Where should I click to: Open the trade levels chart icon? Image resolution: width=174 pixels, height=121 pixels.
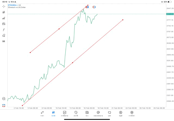[4, 18]
